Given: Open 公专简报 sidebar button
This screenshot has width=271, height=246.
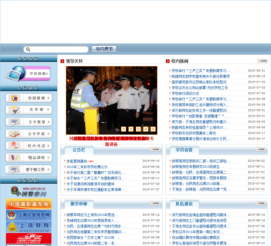Looking at the screenshot, I should pyautogui.click(x=29, y=122).
